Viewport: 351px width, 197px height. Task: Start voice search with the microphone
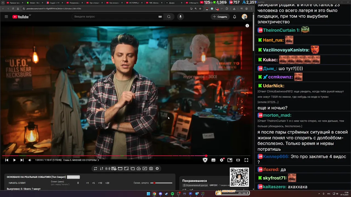(180, 17)
